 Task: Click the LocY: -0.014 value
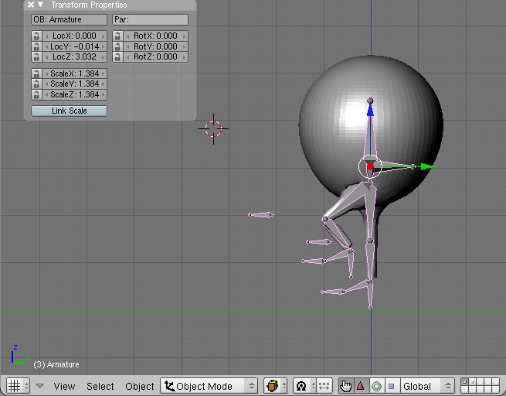click(x=74, y=46)
